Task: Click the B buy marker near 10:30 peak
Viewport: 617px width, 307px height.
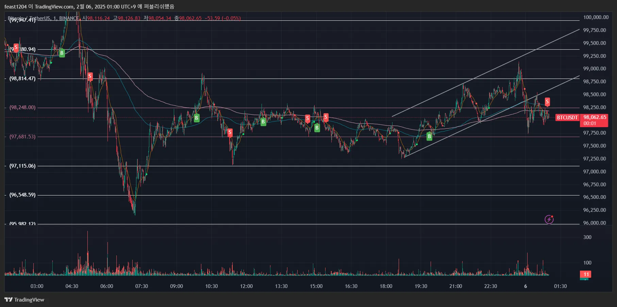Action: pos(196,118)
